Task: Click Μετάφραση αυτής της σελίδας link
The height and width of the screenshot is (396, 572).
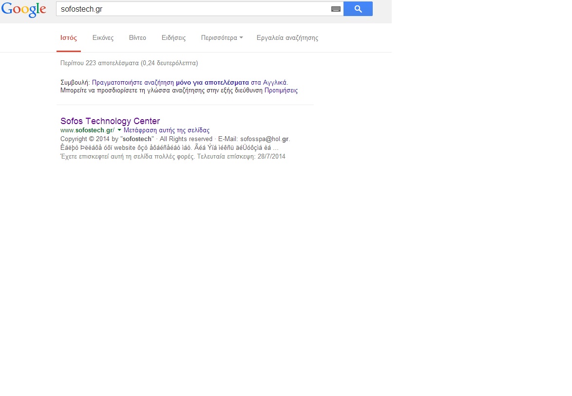Action: pyautogui.click(x=167, y=130)
